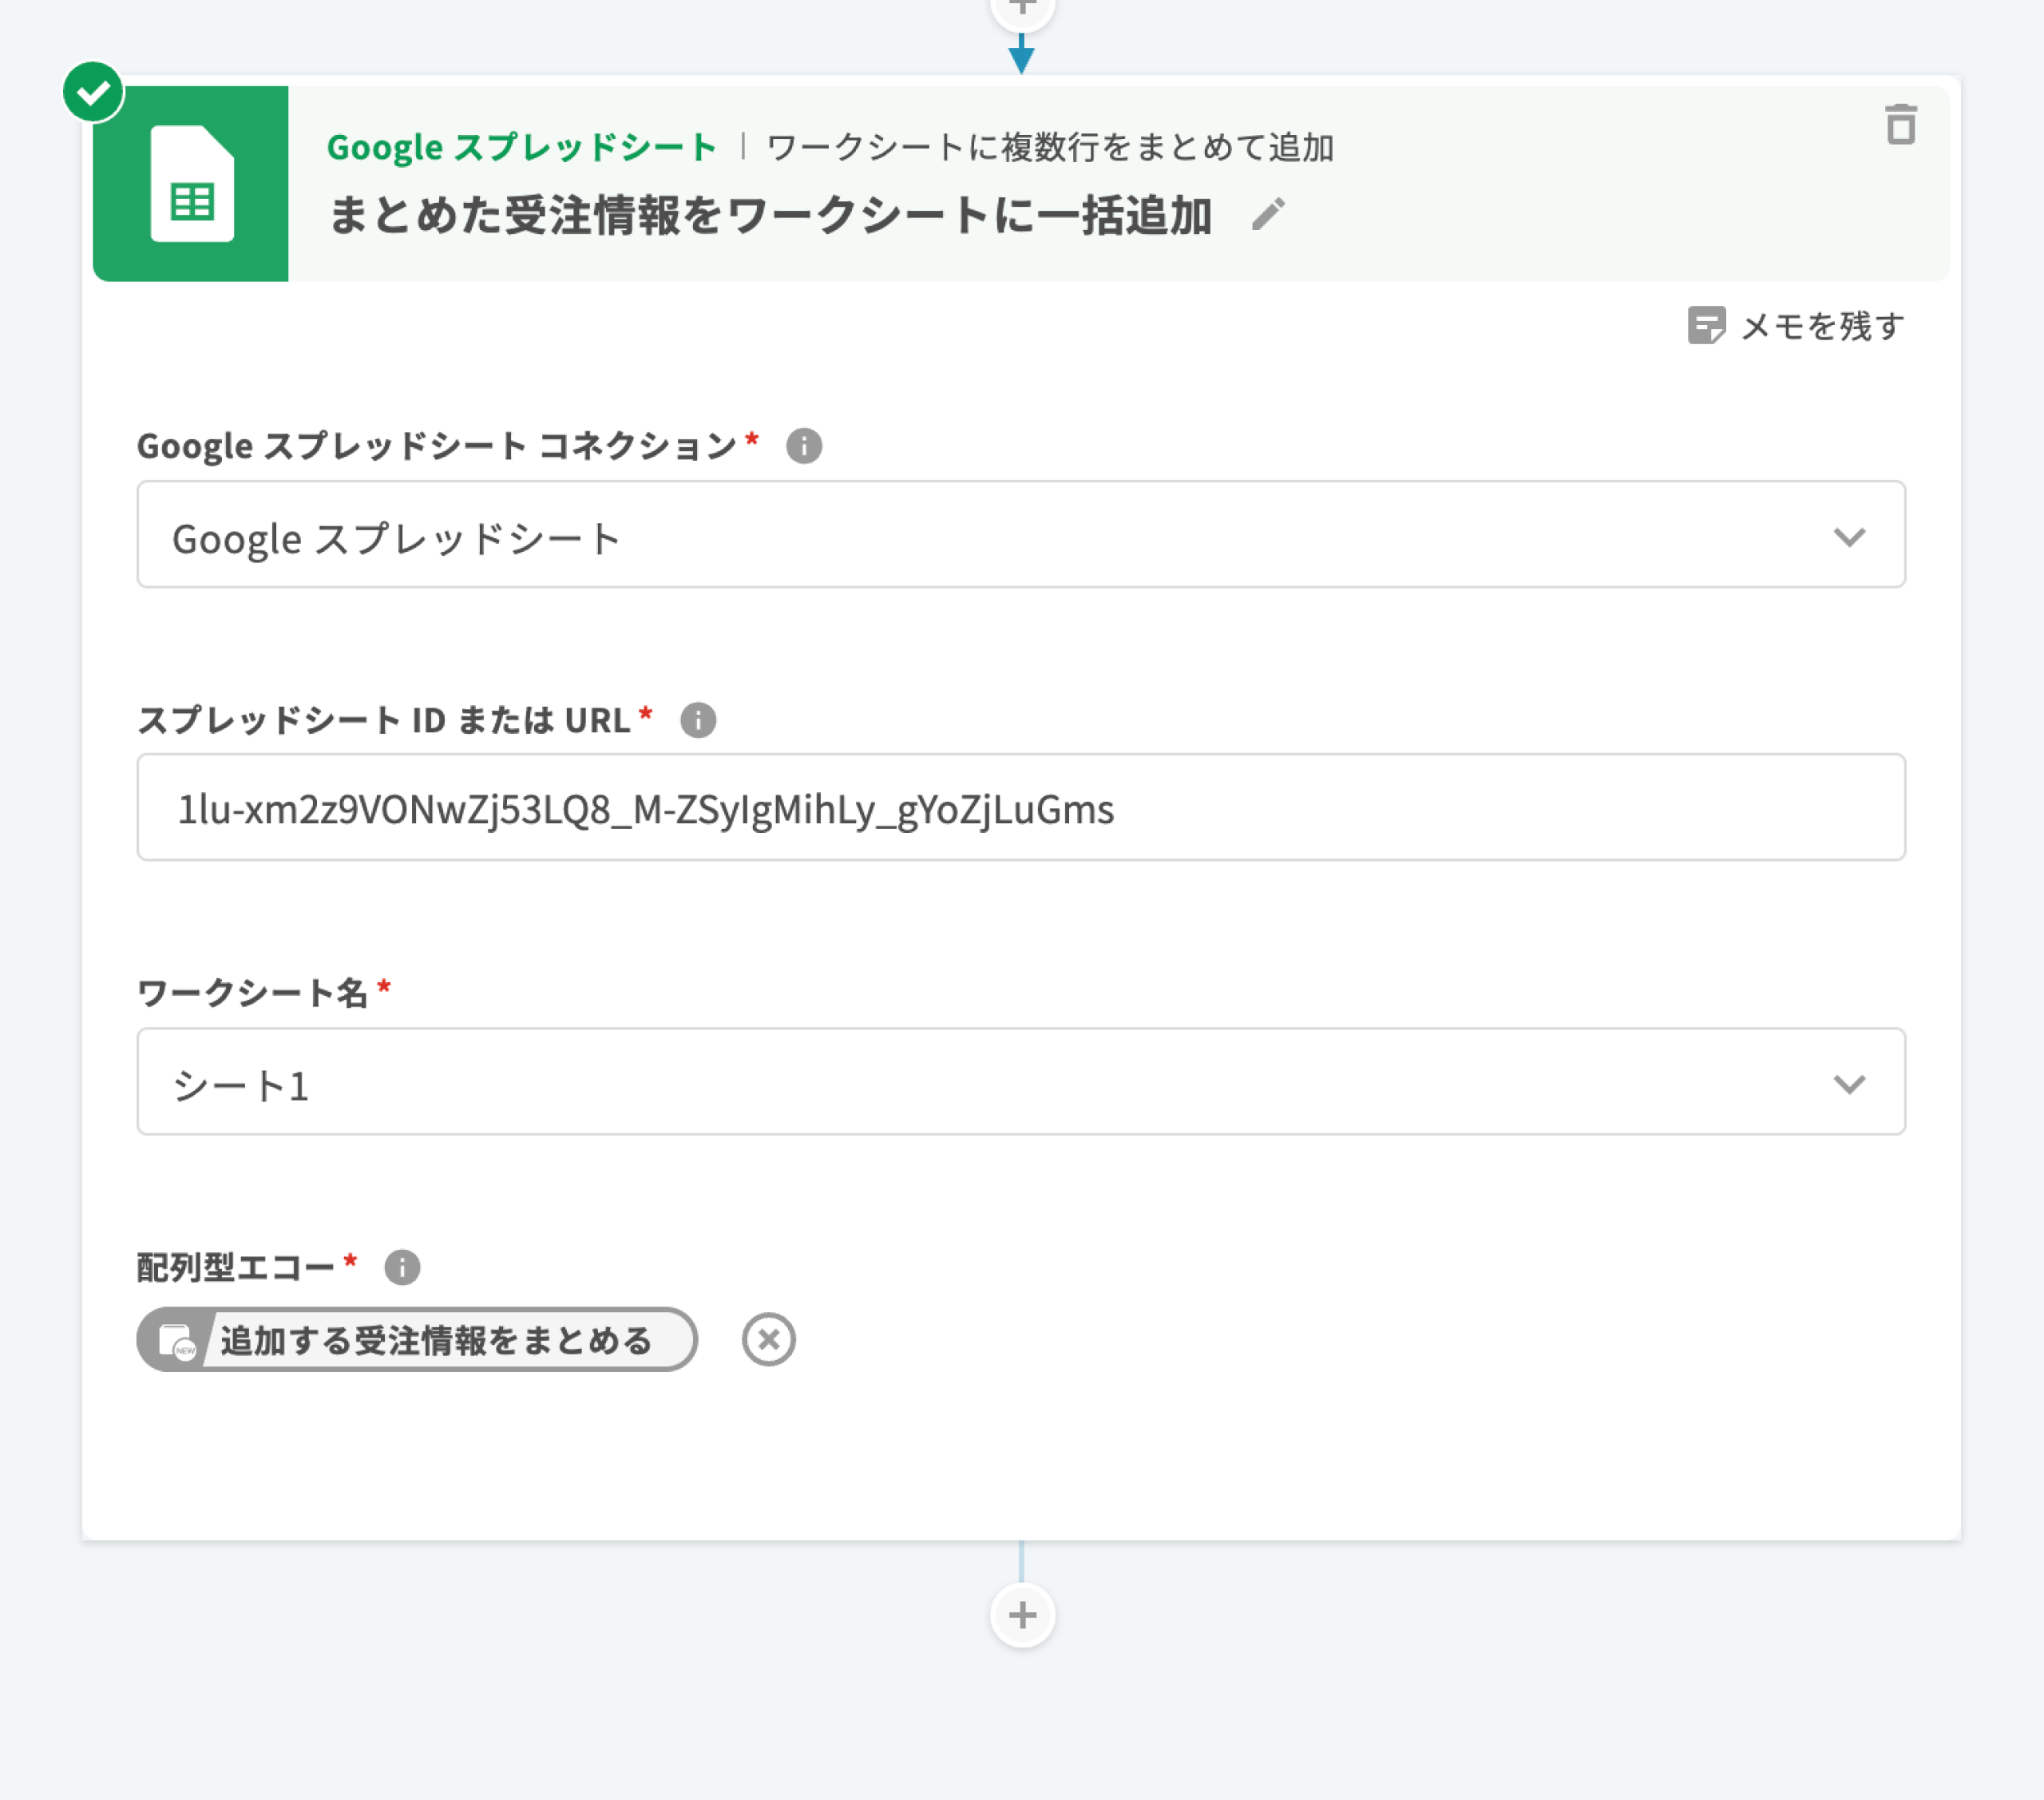The width and height of the screenshot is (2044, 1800).
Task: Click the green Google Sheets app icon
Action: (x=191, y=184)
